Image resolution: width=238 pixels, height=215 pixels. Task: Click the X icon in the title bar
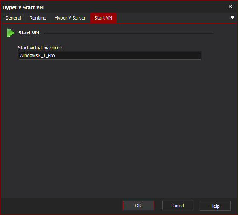tap(230, 6)
